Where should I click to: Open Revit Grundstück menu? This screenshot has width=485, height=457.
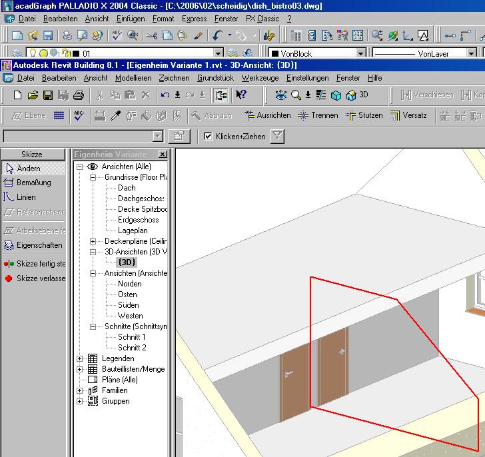[x=215, y=78]
